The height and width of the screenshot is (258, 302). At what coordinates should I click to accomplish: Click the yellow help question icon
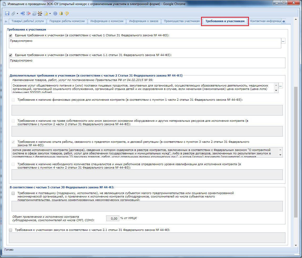point(67,13)
